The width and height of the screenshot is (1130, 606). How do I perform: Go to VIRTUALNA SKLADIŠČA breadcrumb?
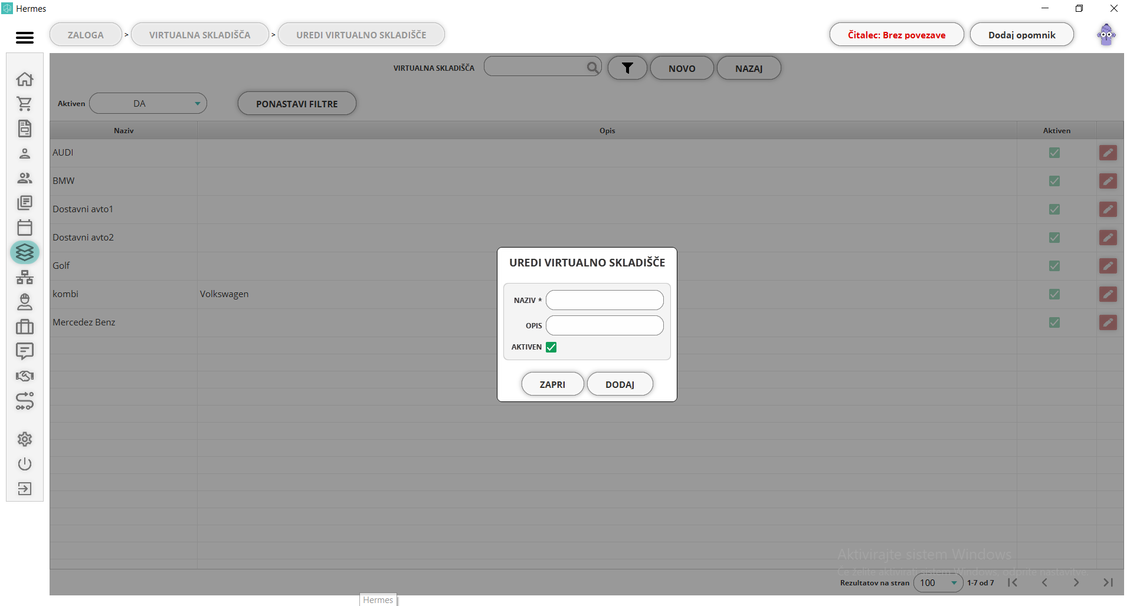tap(199, 35)
